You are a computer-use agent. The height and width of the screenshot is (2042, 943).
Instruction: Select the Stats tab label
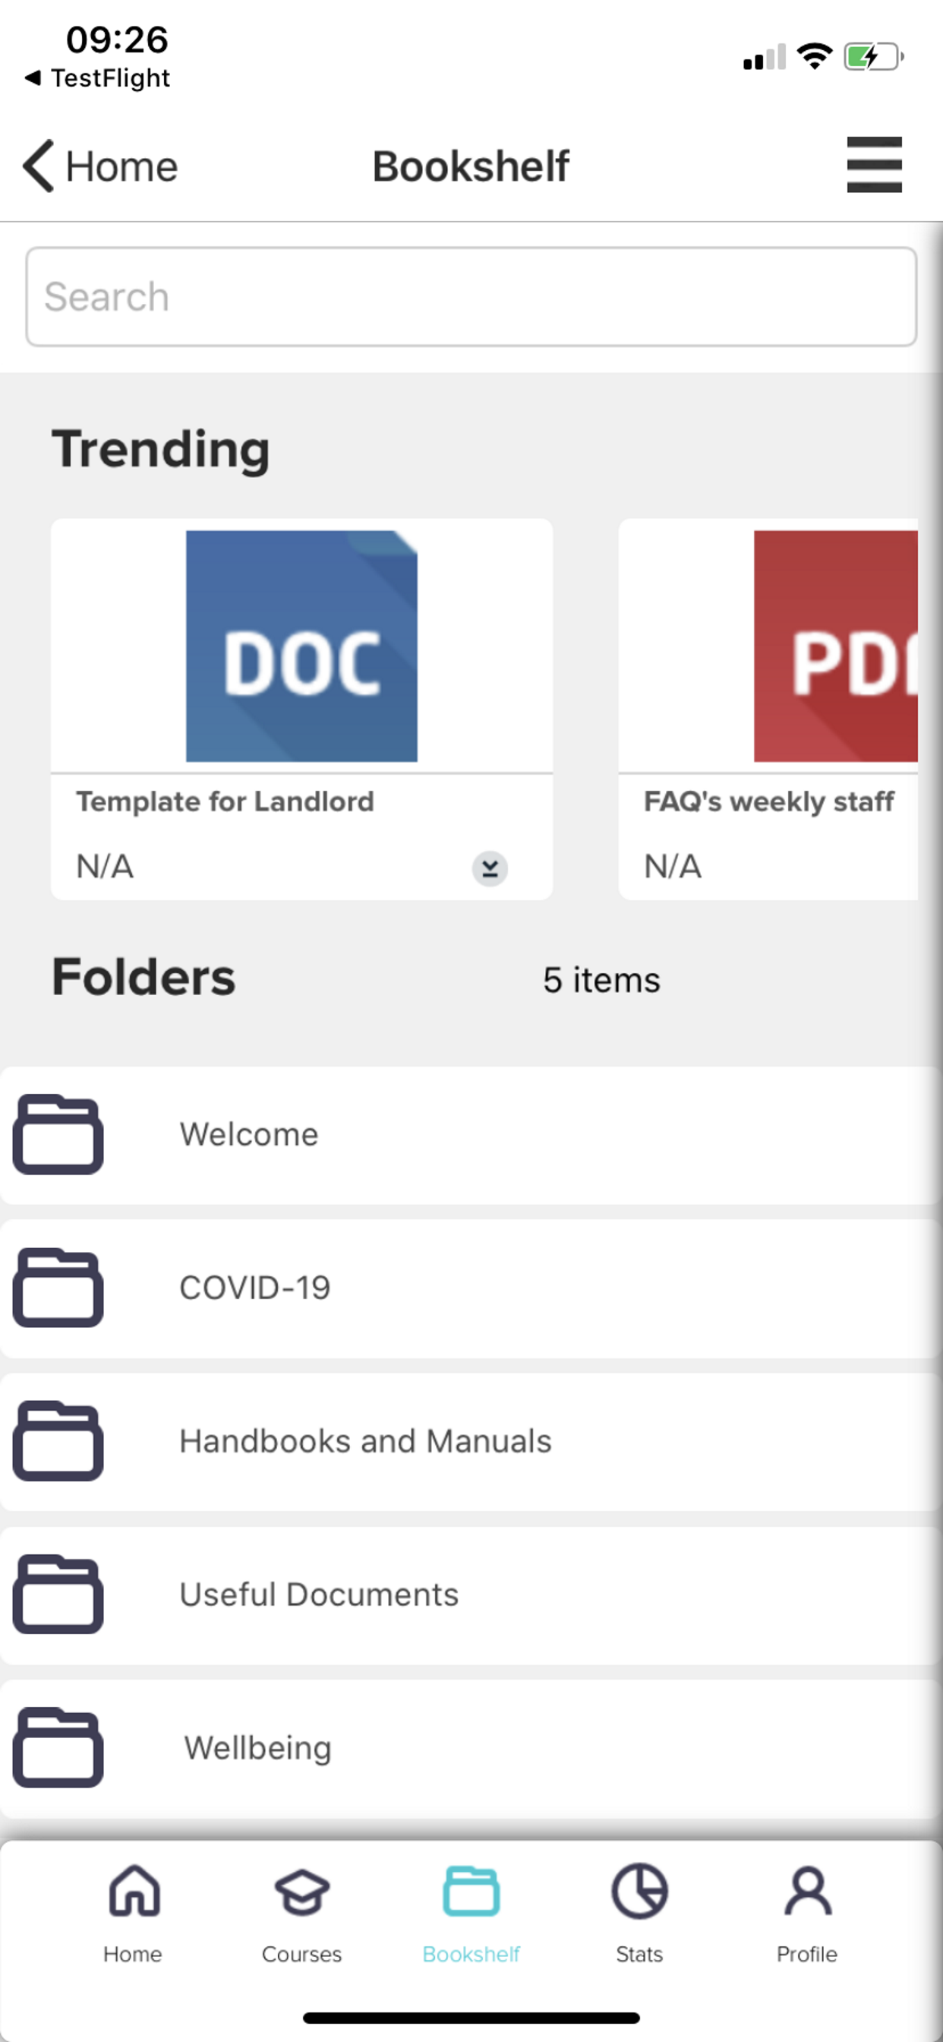click(639, 1954)
